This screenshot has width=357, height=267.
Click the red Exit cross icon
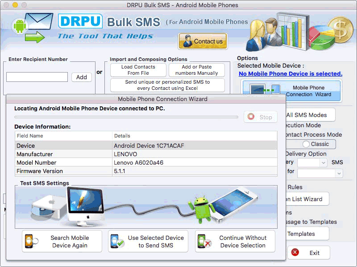pos(295,252)
